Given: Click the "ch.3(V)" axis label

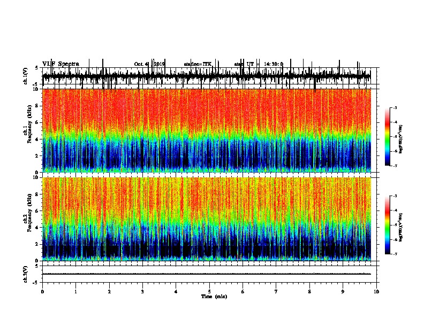Looking at the screenshot, I should pos(26,275).
